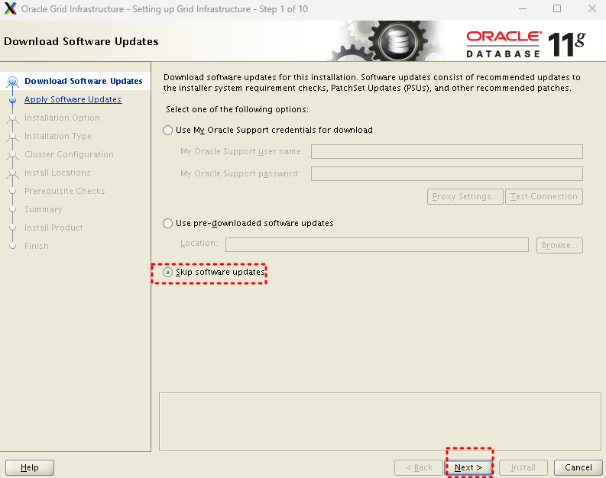Click the Next button
Screen dimensions: 606x478
pyautogui.click(x=468, y=467)
